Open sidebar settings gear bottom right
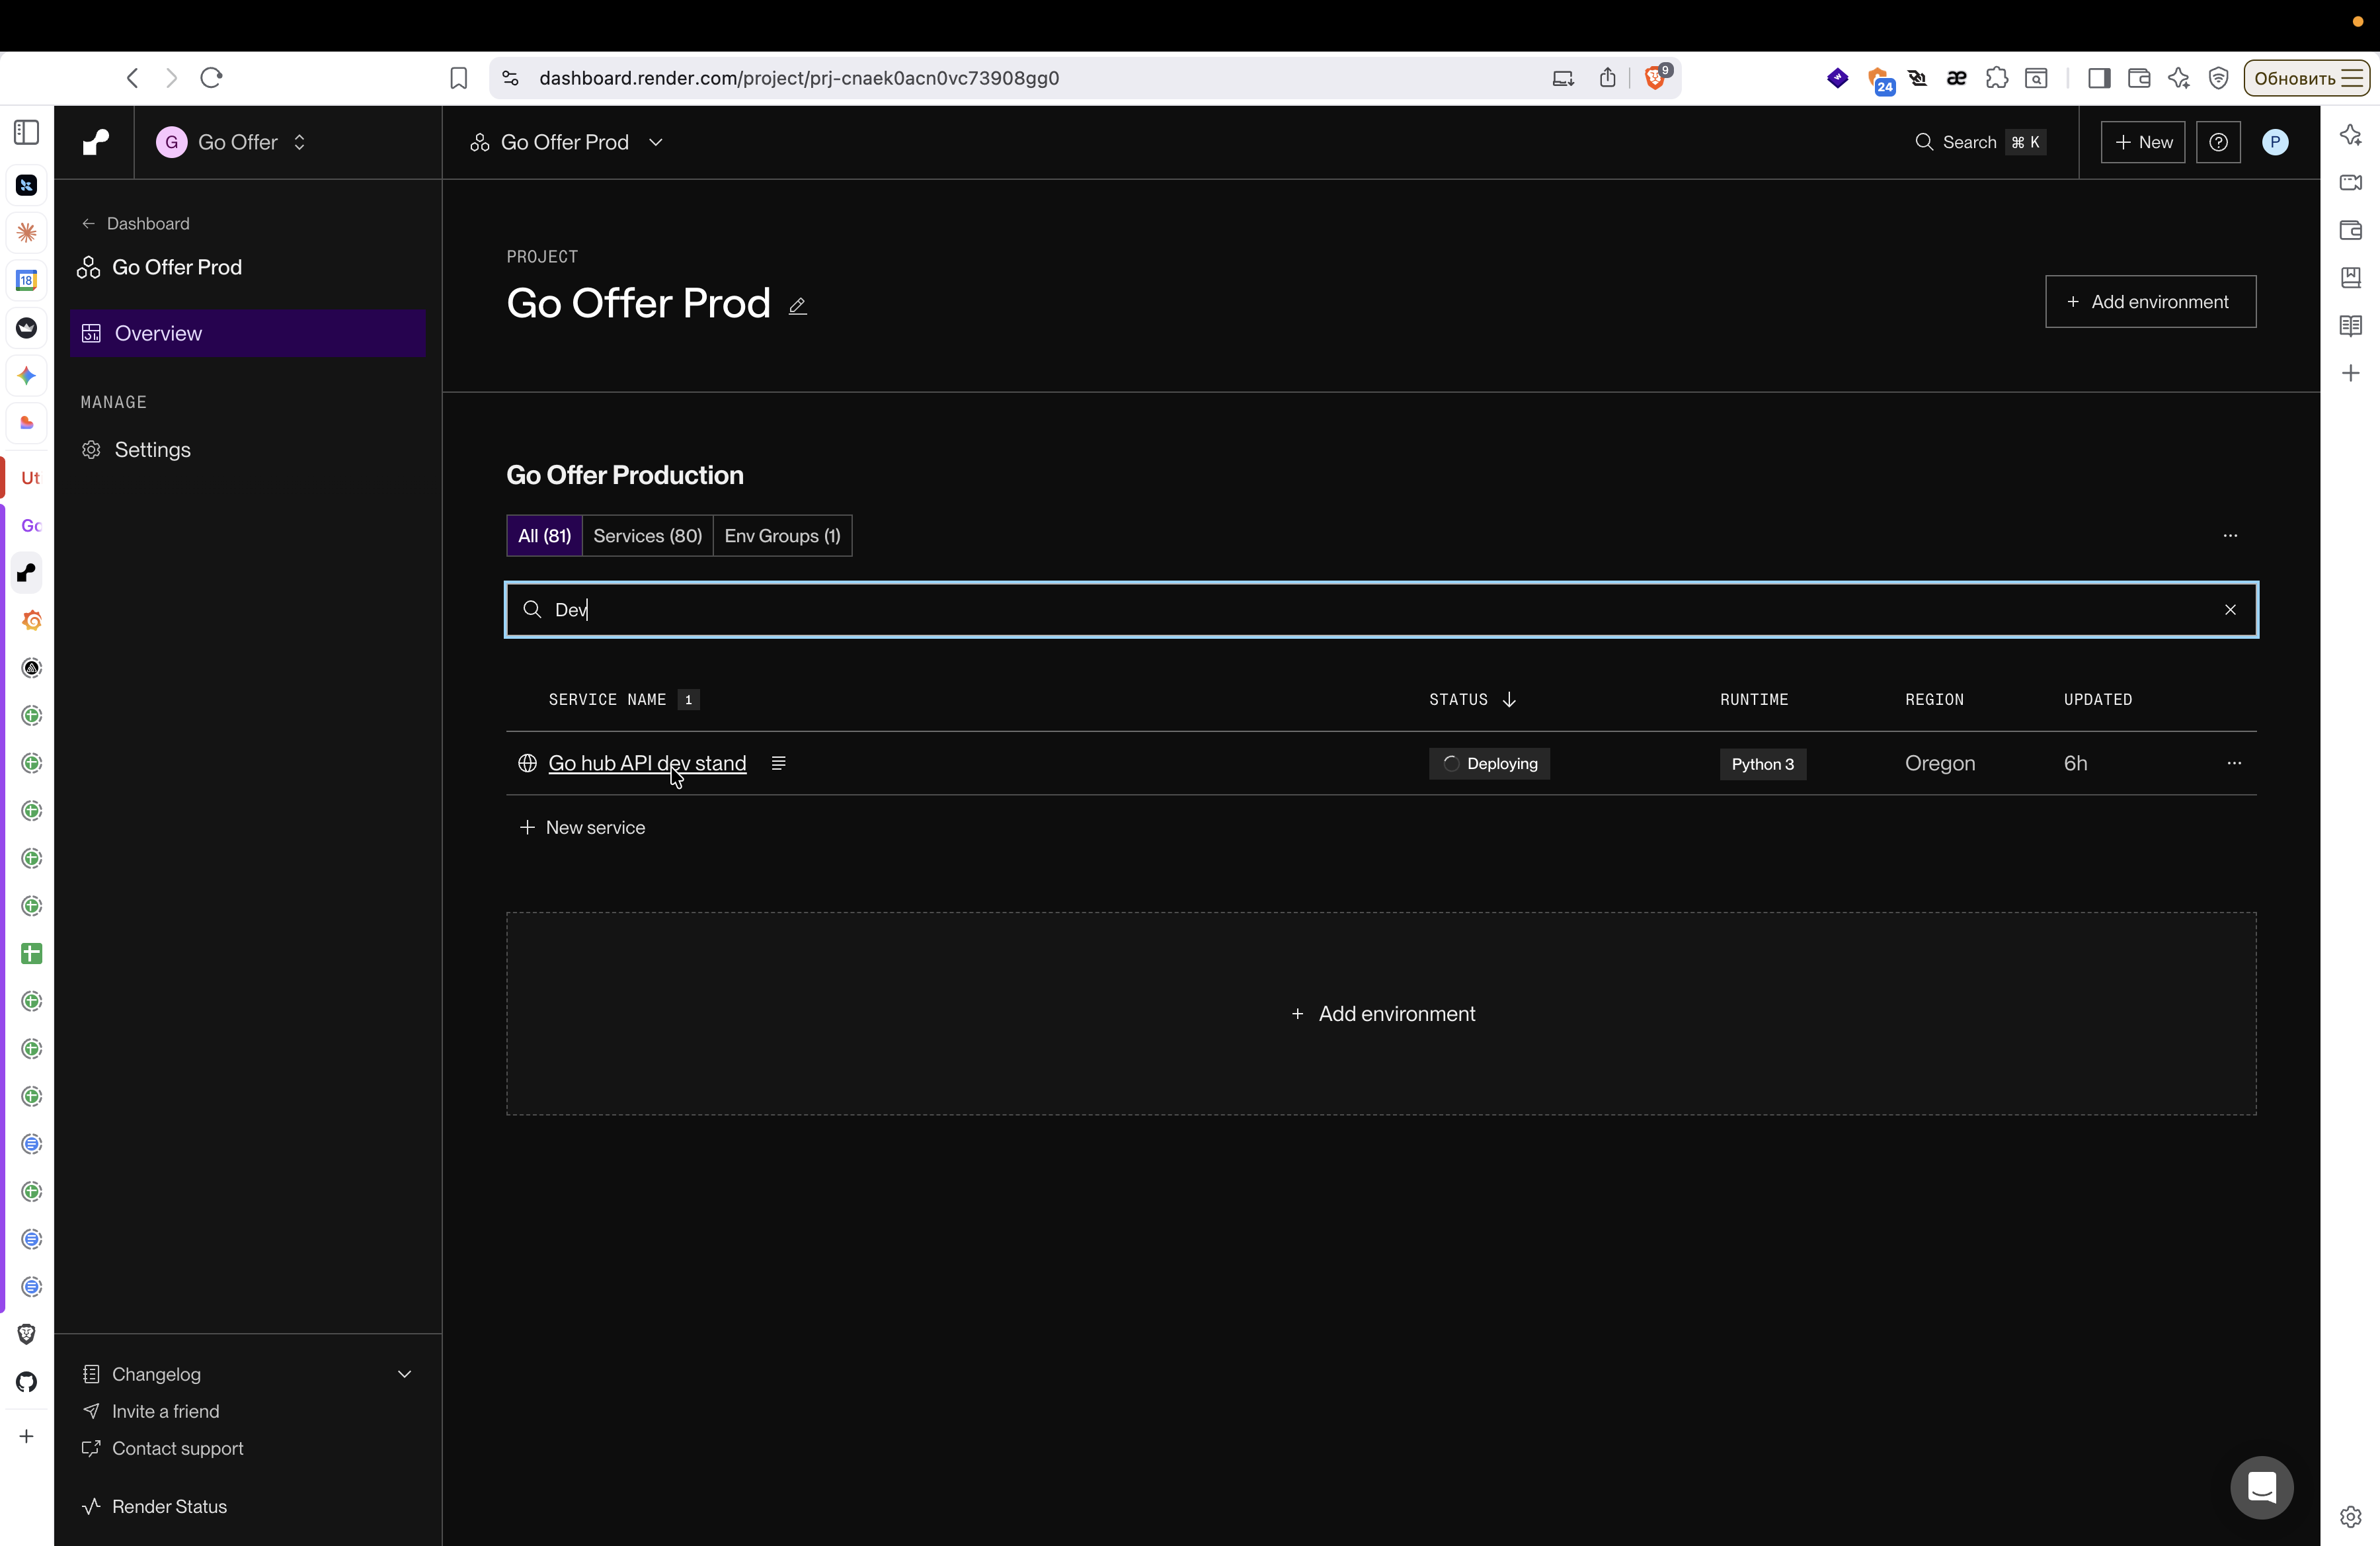 click(2350, 1516)
